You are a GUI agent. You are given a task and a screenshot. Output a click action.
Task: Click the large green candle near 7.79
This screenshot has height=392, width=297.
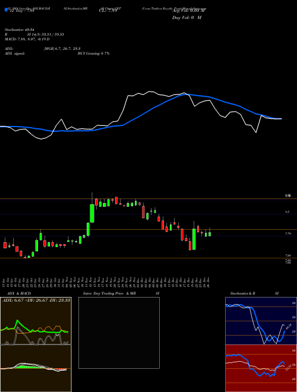(x=194, y=239)
